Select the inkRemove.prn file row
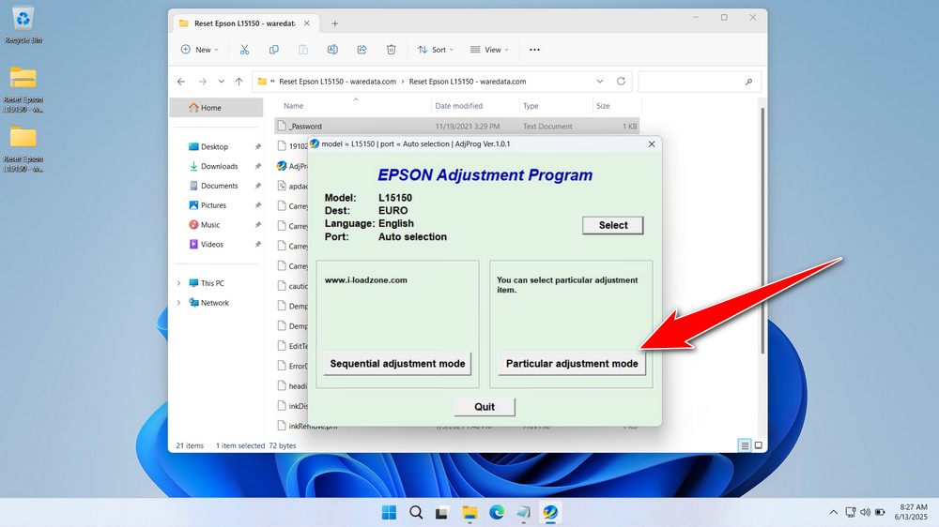Screen dimensions: 939x527 (313, 426)
